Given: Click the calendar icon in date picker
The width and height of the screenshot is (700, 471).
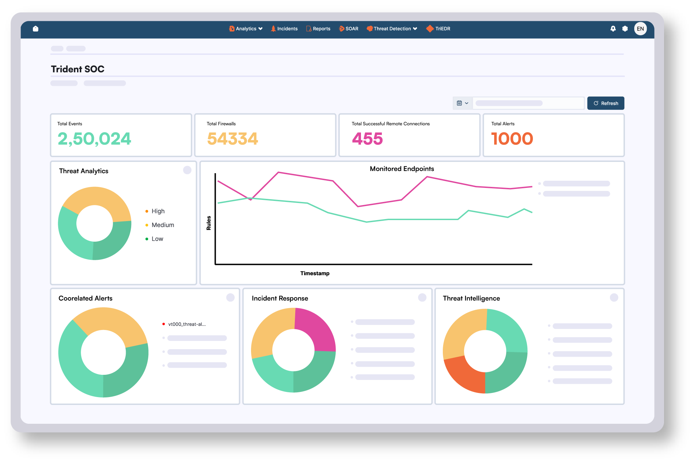Looking at the screenshot, I should click(459, 103).
